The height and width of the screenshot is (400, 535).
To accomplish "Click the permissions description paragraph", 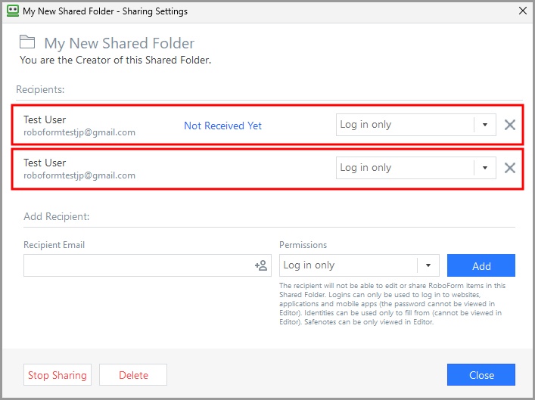I will click(393, 303).
